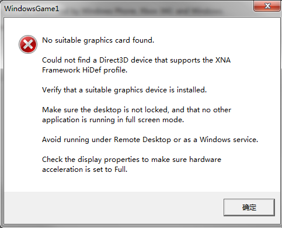Click the word "hardware" in the last paragraph
This screenshot has height=228, width=282.
point(205,160)
